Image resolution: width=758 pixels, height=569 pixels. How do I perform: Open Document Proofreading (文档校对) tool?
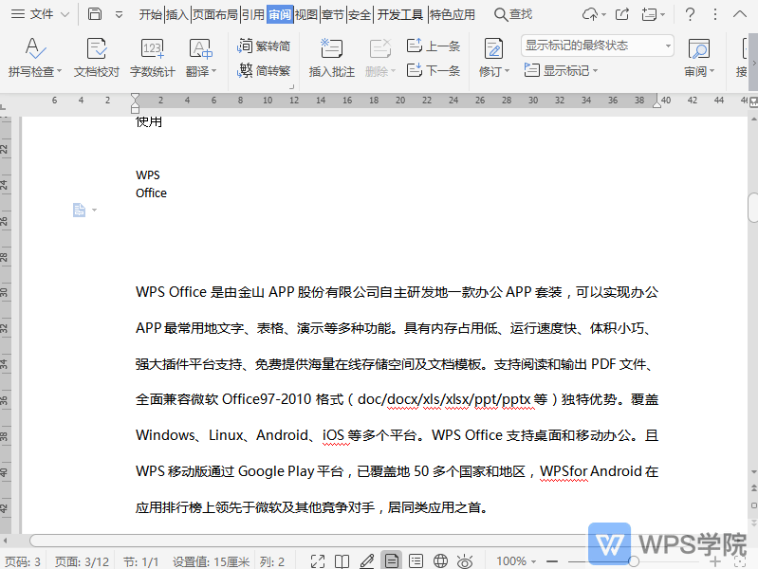click(x=97, y=49)
